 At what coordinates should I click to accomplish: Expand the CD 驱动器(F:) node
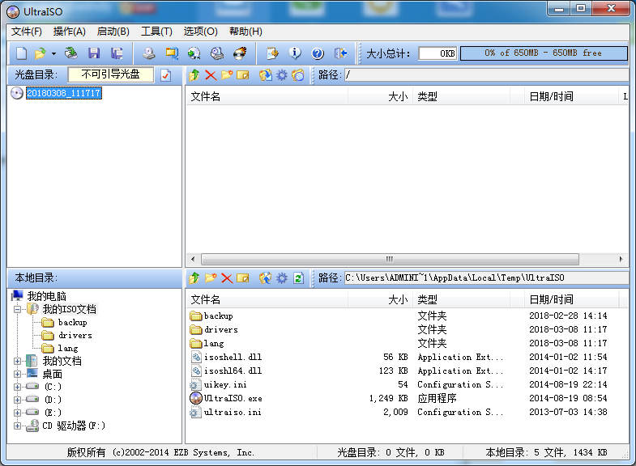point(17,426)
